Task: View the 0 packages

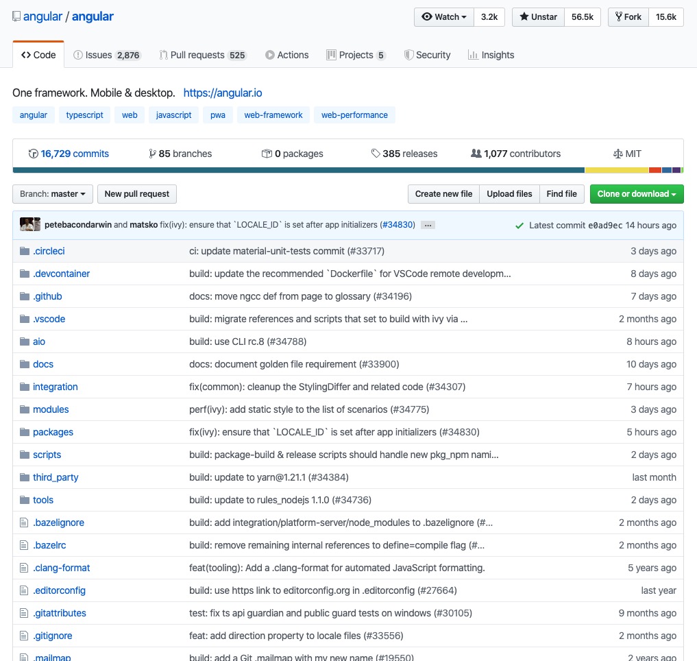Action: [292, 154]
